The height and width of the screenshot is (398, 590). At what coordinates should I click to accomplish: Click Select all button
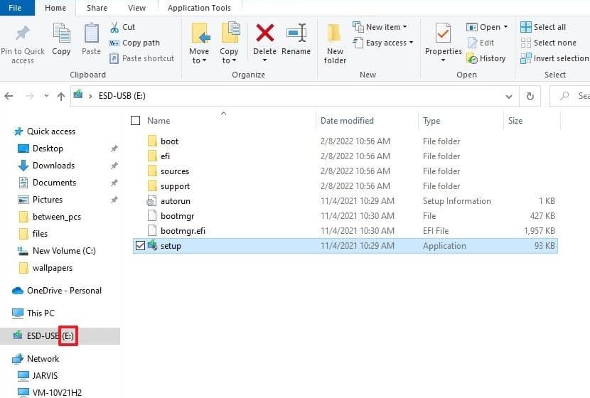[544, 27]
